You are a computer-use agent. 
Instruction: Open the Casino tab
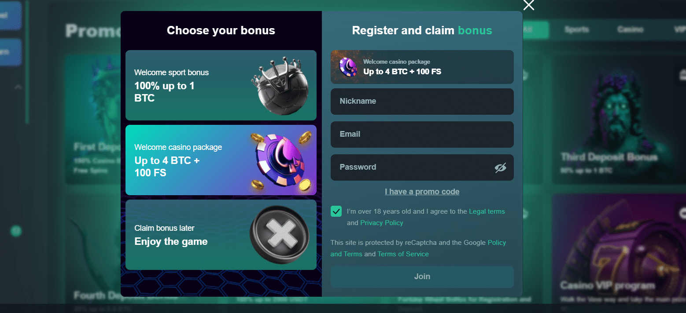click(630, 29)
